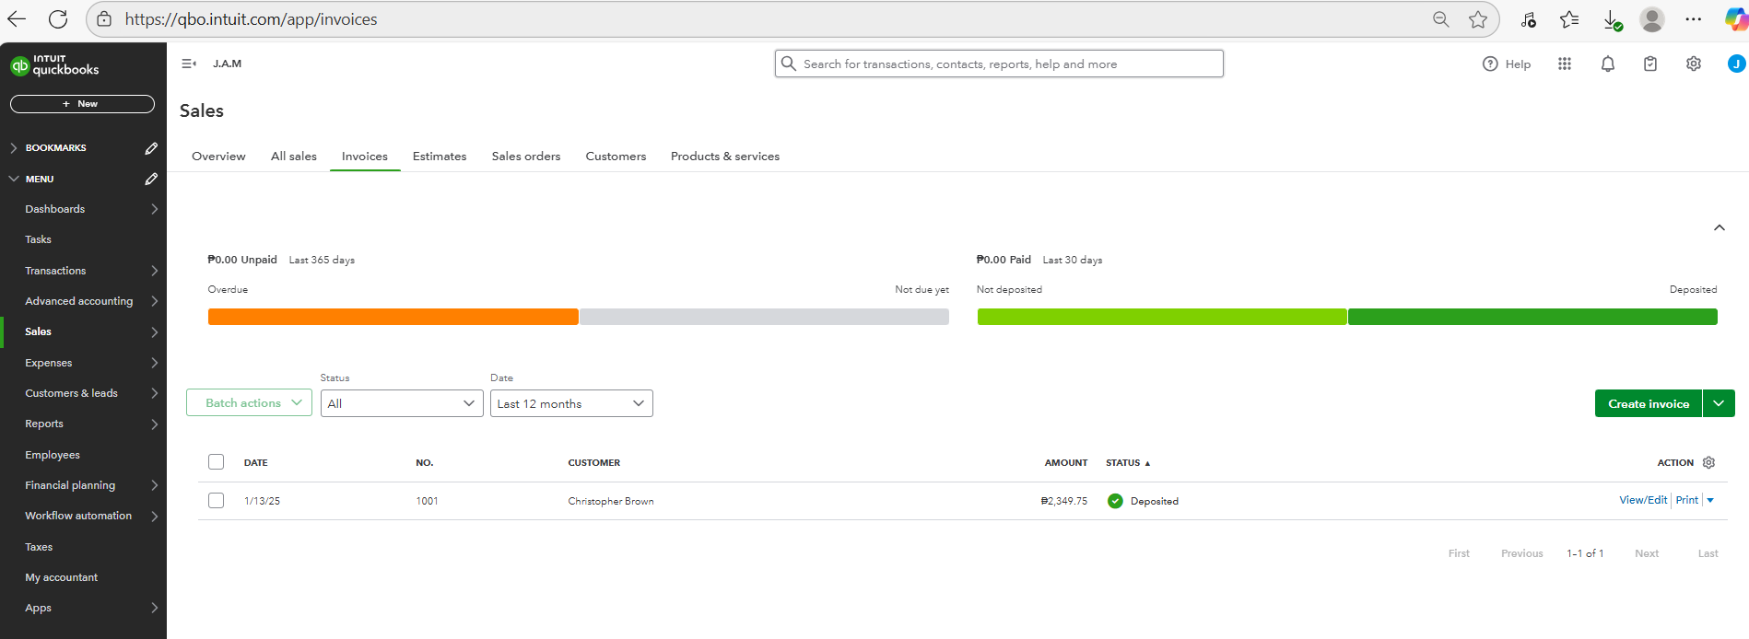Collapse the MENU section in the sidebar
The image size is (1749, 639).
tap(14, 179)
